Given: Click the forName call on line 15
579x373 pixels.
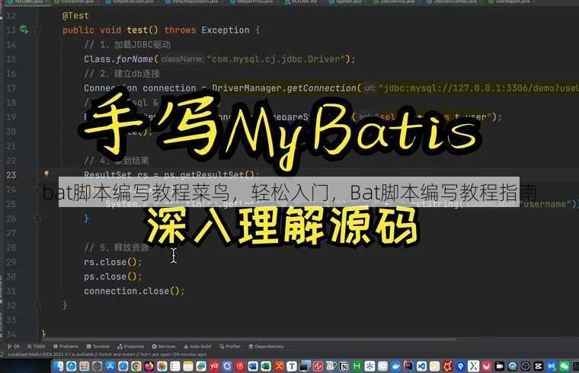Looking at the screenshot, I should click(x=134, y=59).
